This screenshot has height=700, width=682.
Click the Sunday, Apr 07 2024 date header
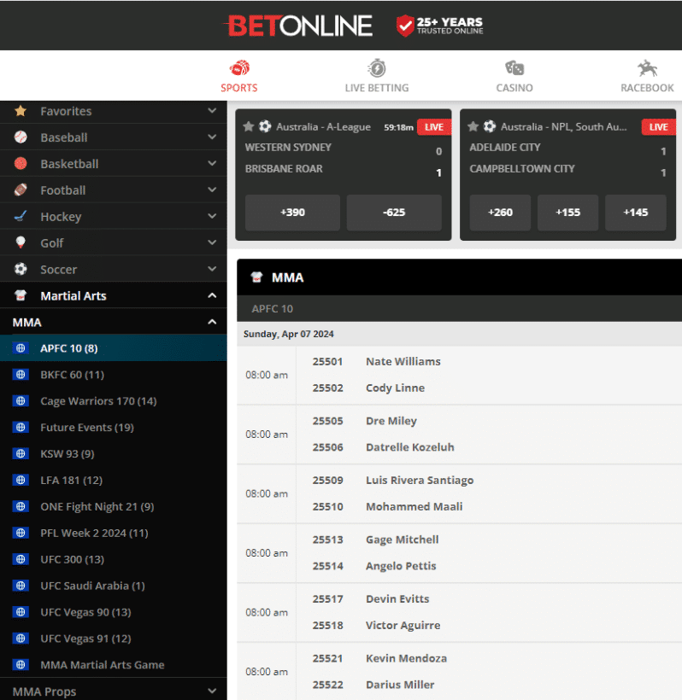pyautogui.click(x=289, y=334)
